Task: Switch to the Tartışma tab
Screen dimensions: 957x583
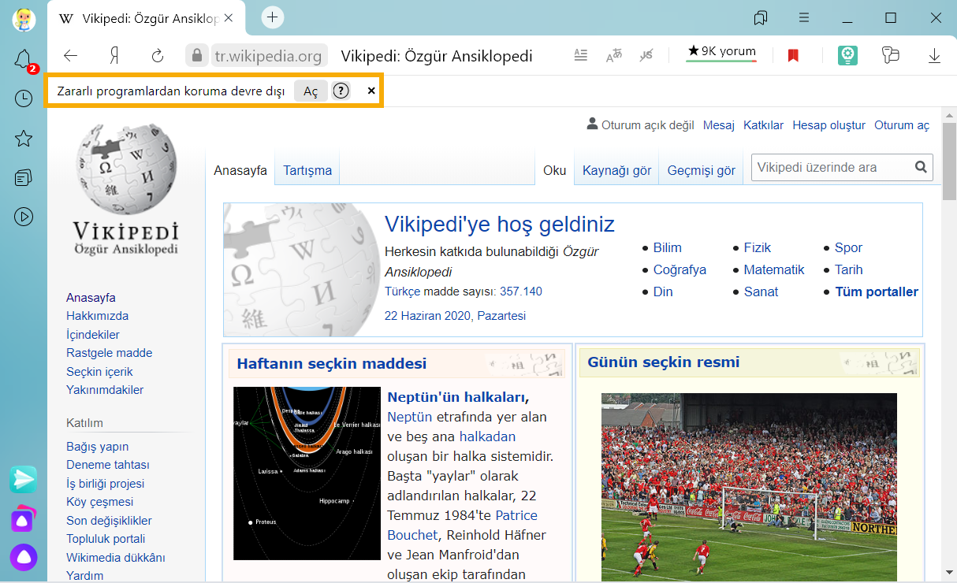Action: click(307, 170)
